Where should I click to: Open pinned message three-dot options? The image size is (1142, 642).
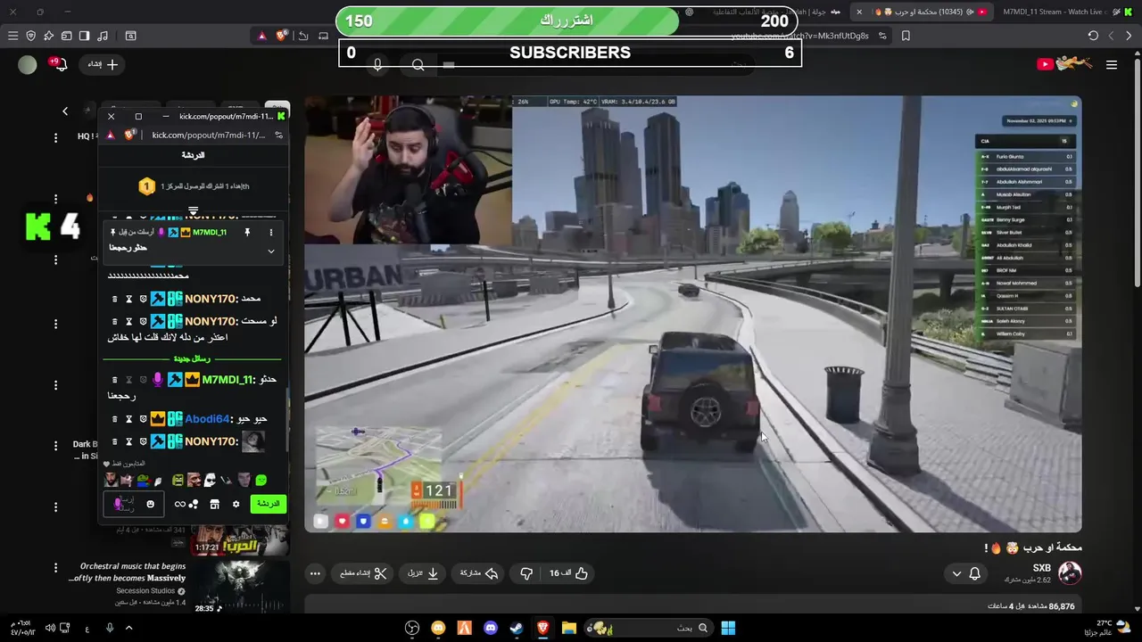271,233
